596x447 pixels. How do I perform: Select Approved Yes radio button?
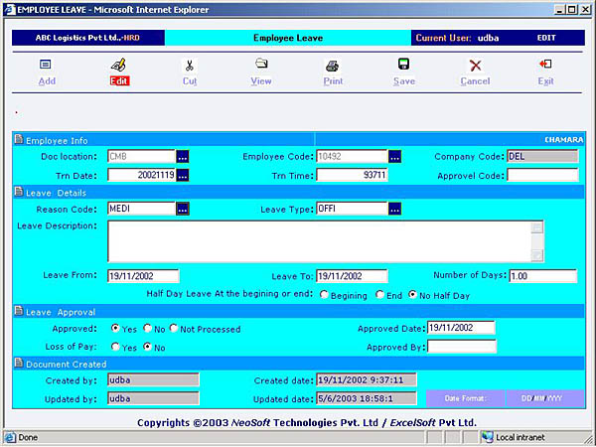(115, 328)
